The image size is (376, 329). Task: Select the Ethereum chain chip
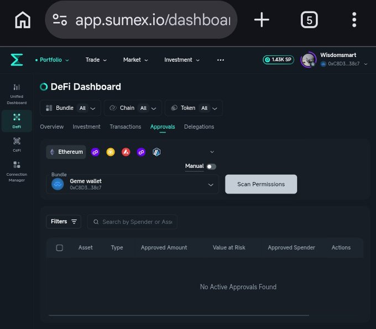66,152
